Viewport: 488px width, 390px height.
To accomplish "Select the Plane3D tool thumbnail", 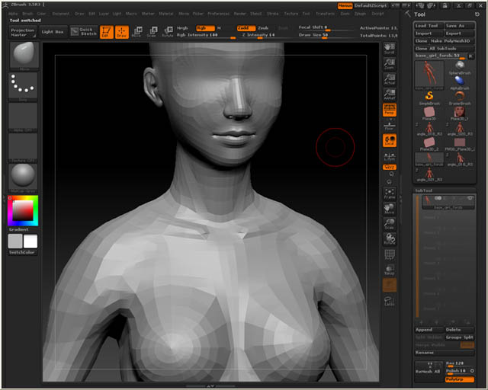I will (429, 113).
